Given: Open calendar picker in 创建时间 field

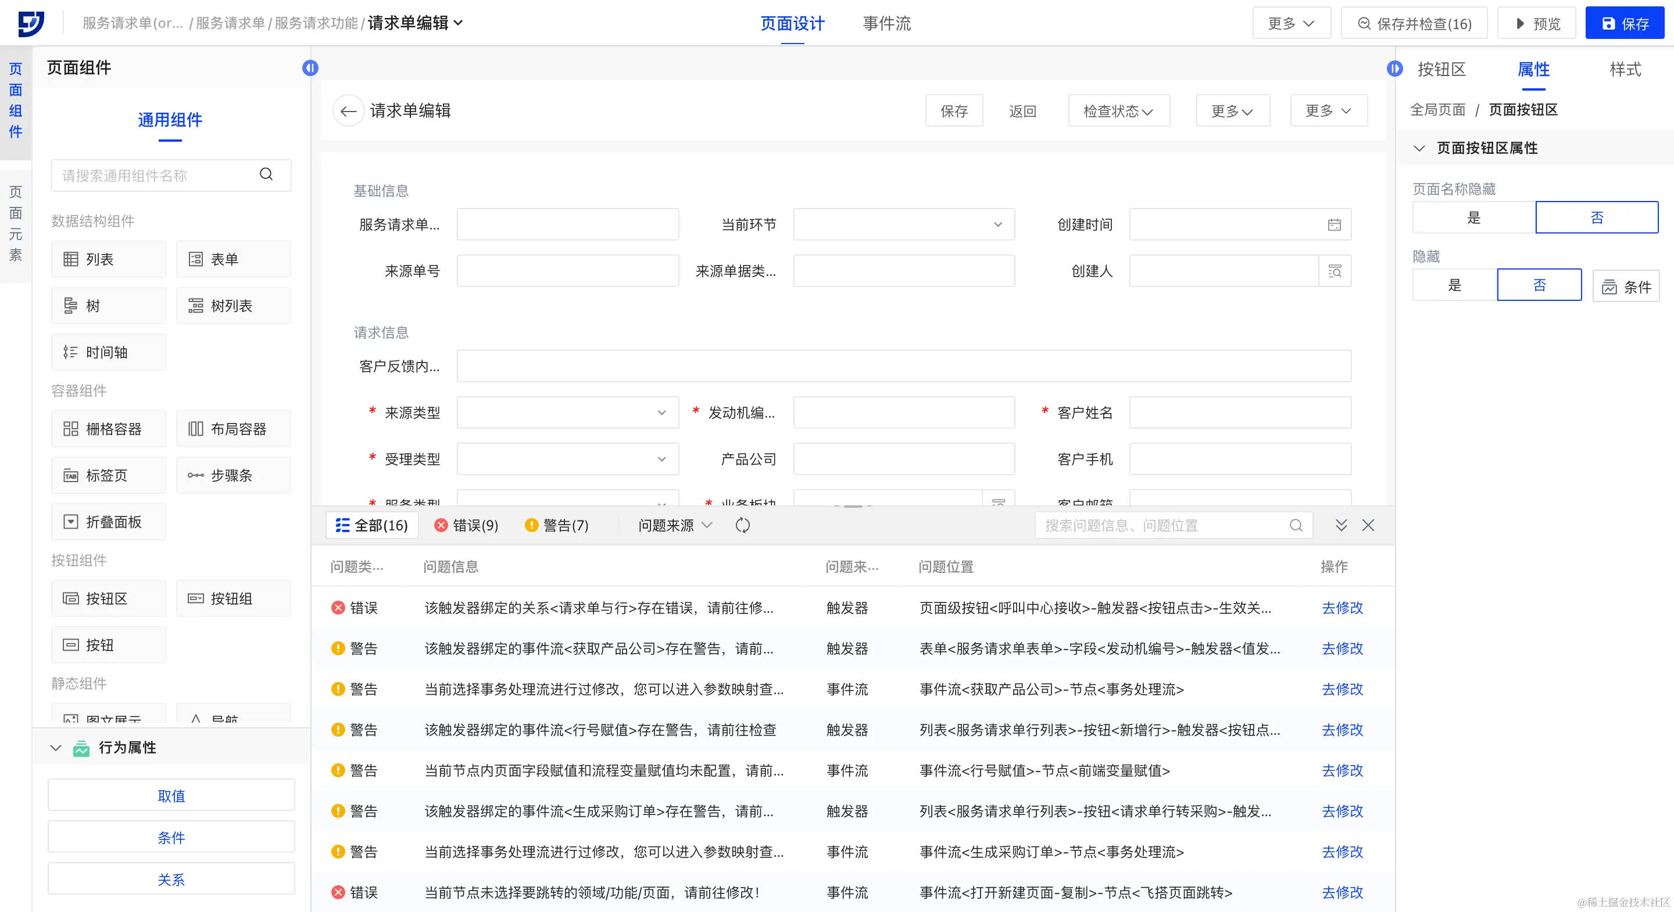Looking at the screenshot, I should point(1334,225).
